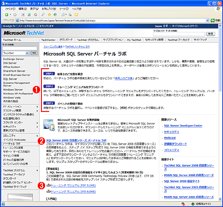Open the Back button history dropdown arrow
The width and height of the screenshot is (223, 207).
click(x=10, y=15)
